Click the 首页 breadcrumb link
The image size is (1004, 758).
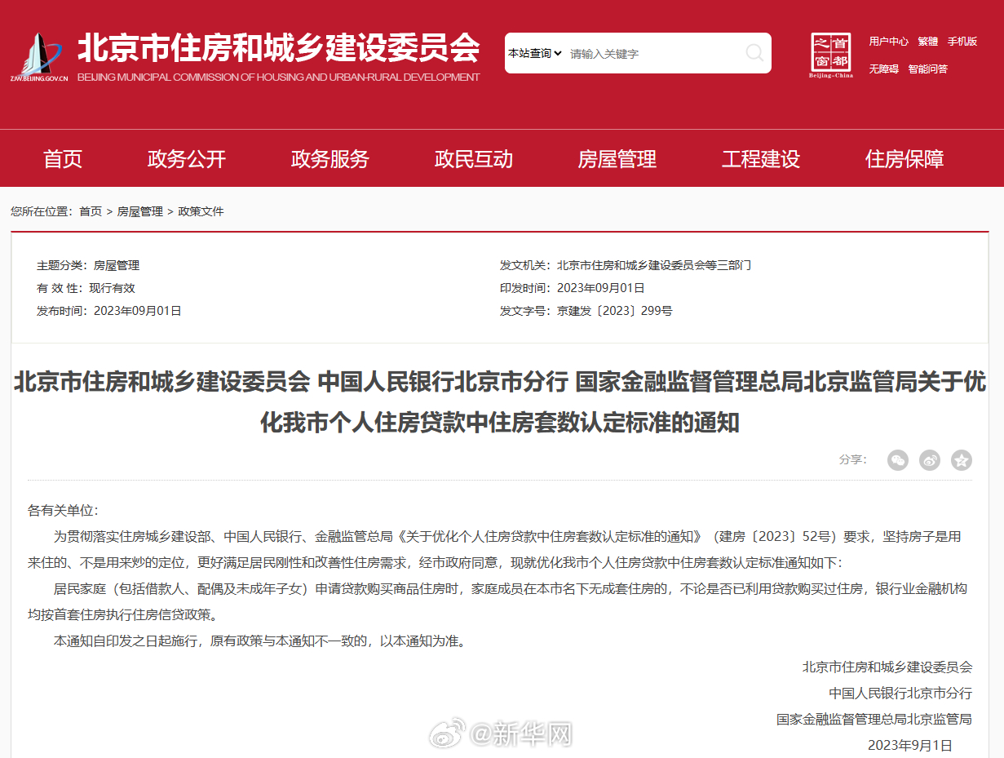click(91, 211)
